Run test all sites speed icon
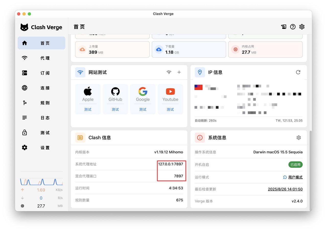327x231 pixels. (169, 72)
